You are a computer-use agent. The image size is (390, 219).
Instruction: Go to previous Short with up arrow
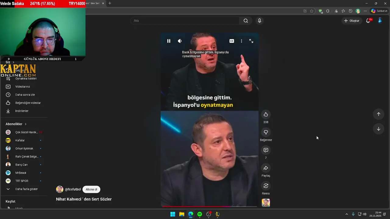378,114
